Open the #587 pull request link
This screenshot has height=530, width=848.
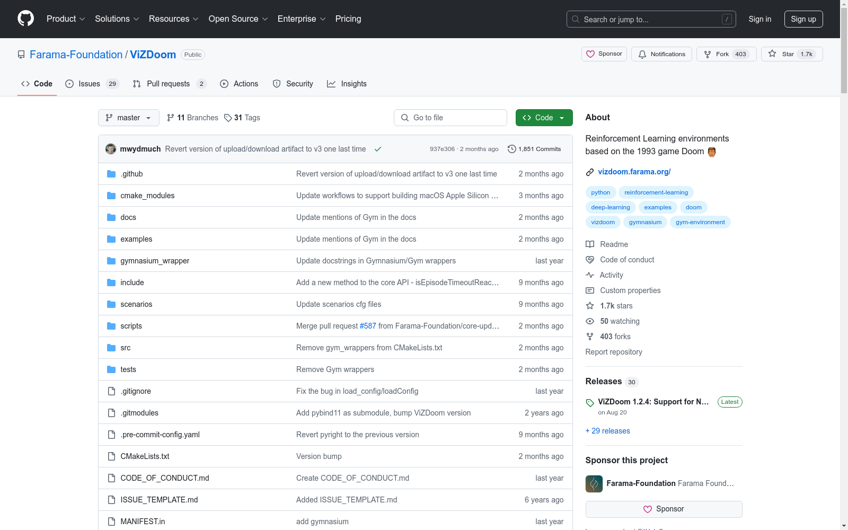[368, 326]
